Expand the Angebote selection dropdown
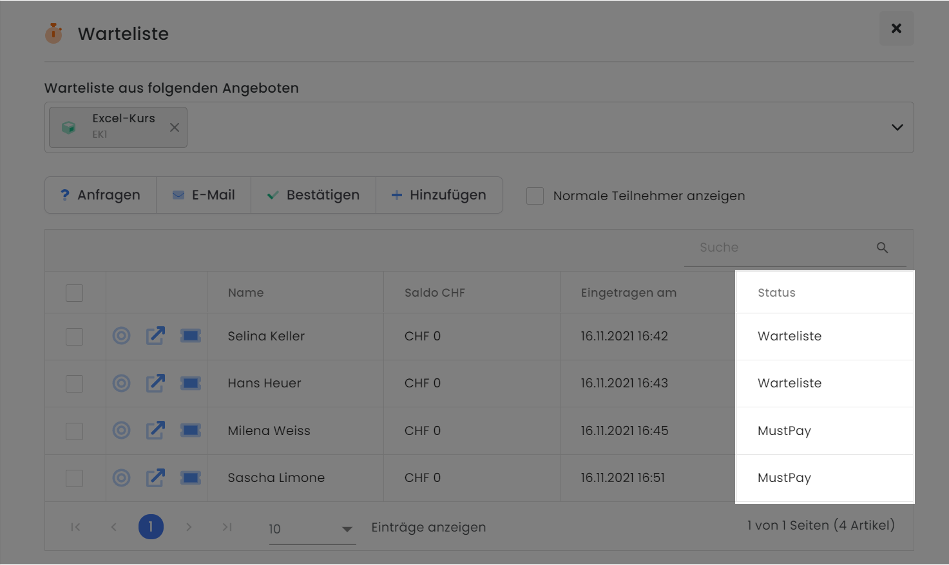This screenshot has width=949, height=565. [x=897, y=127]
